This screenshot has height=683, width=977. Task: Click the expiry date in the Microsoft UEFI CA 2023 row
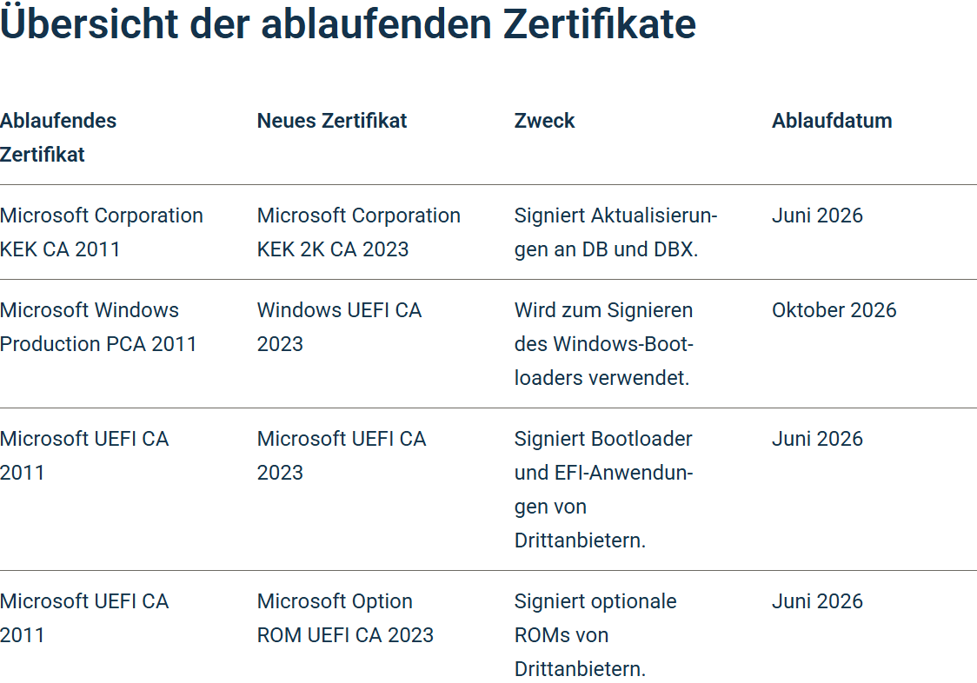point(817,439)
